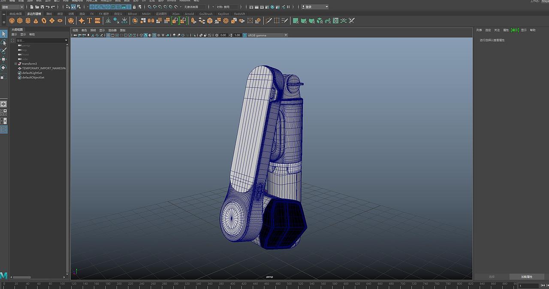Image resolution: width=549 pixels, height=289 pixels.
Task: Select defaultLightSet in the outliner
Action: [x=32, y=73]
